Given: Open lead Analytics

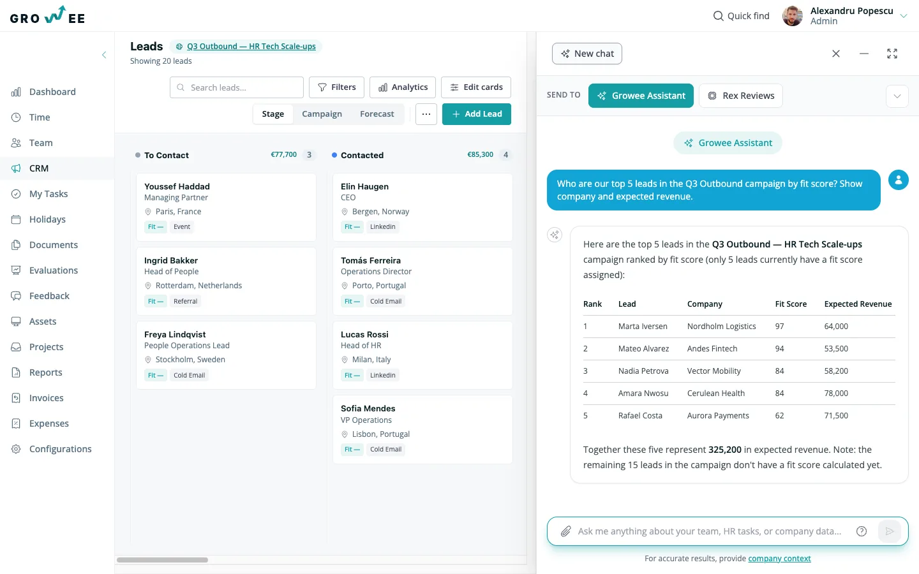Looking at the screenshot, I should (403, 87).
